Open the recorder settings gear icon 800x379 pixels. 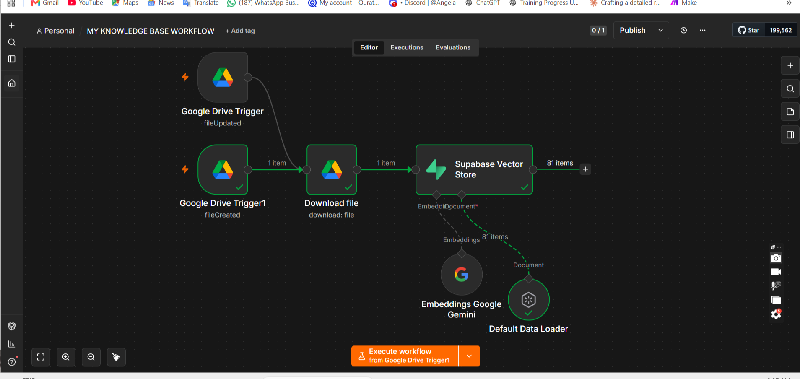pos(776,314)
